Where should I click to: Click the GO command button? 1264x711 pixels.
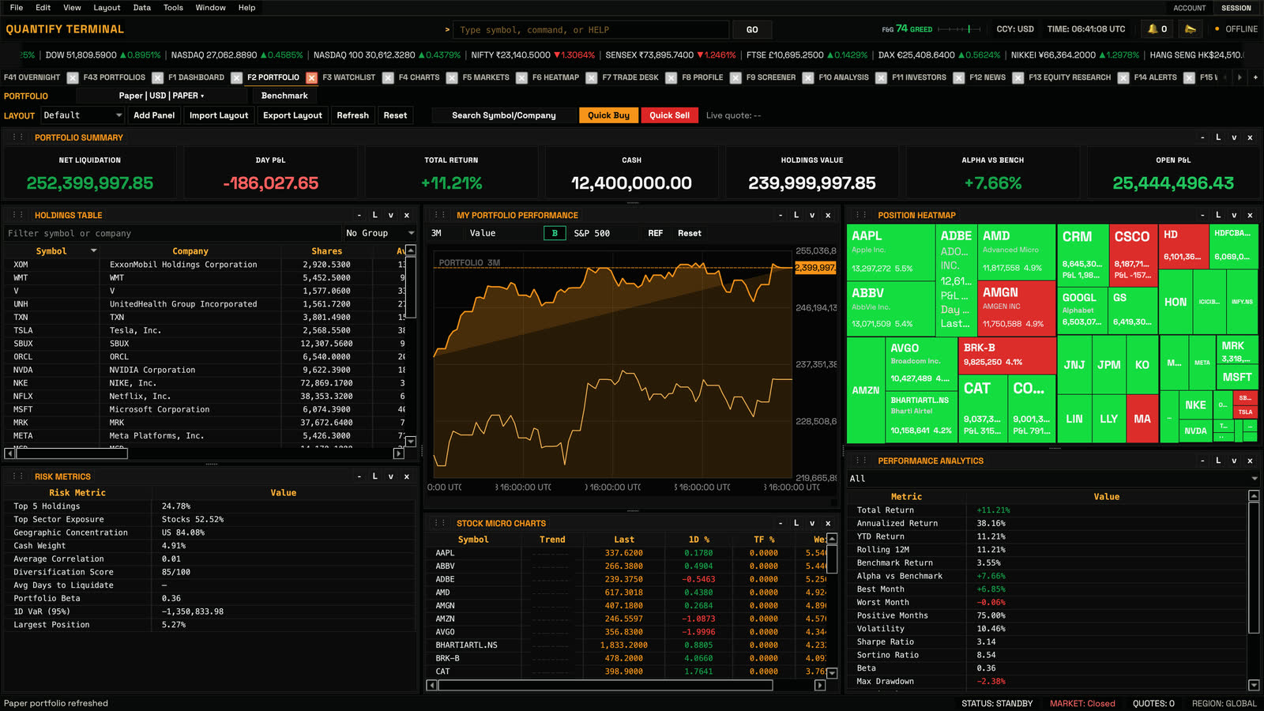tap(752, 30)
